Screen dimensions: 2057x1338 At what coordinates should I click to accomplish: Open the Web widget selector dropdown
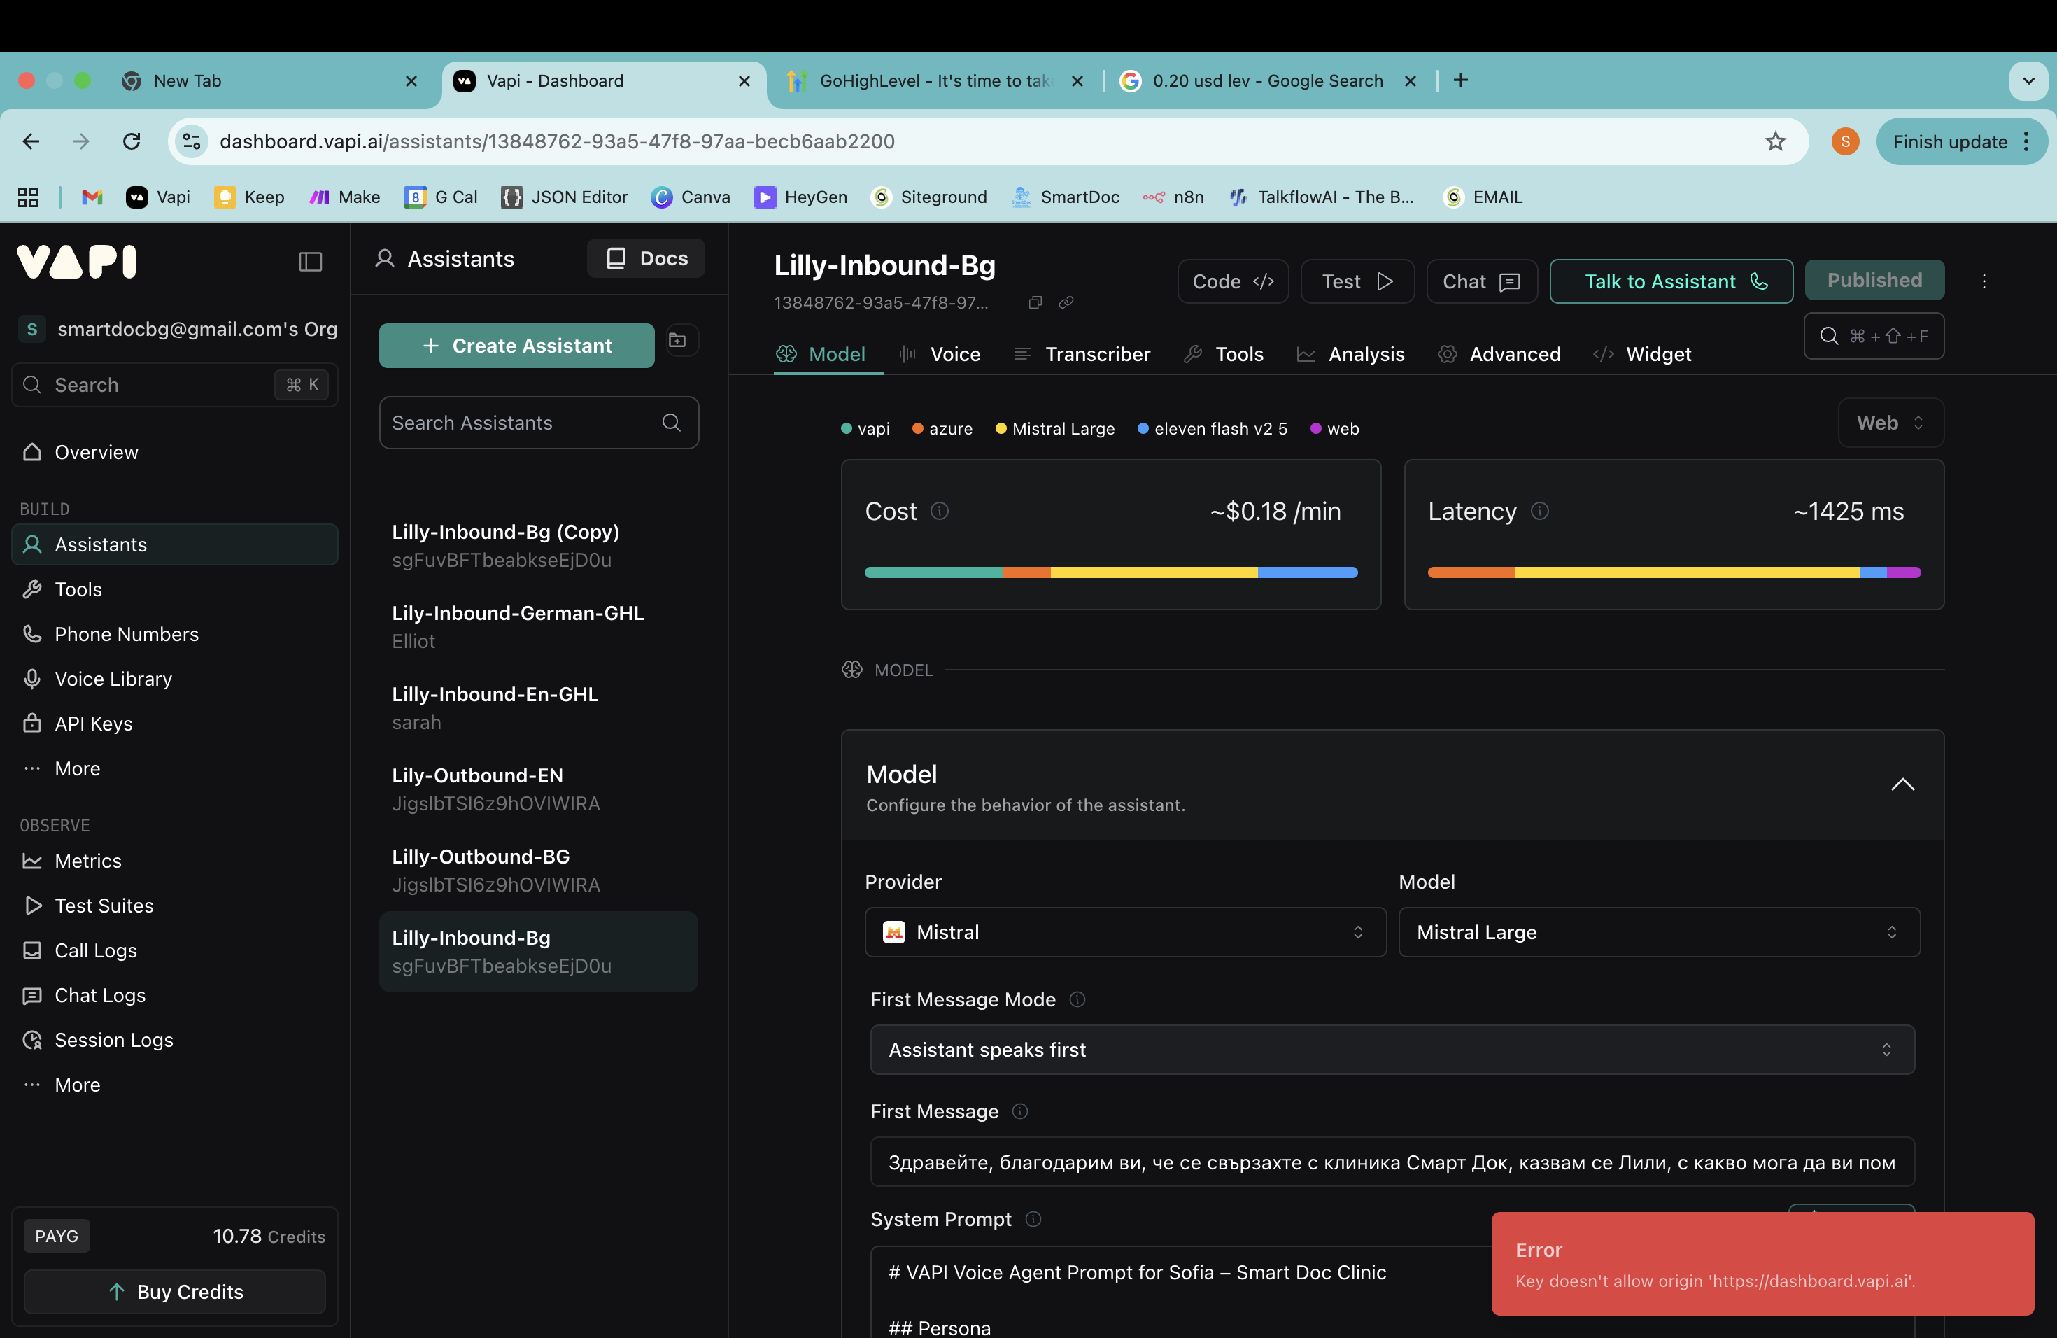[1889, 423]
